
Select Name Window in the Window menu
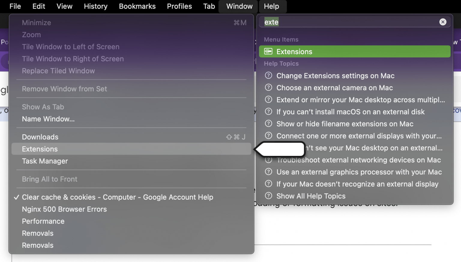point(48,119)
